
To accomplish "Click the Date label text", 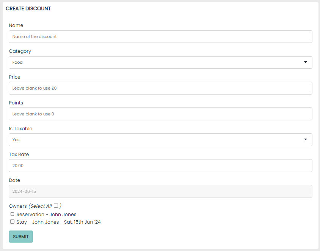I will (x=15, y=180).
